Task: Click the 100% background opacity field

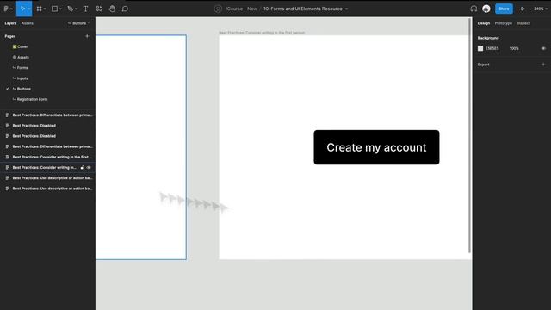Action: [514, 48]
